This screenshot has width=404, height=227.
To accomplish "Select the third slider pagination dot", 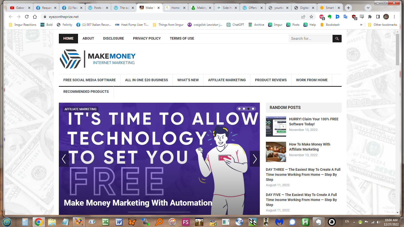I will pos(248,109).
